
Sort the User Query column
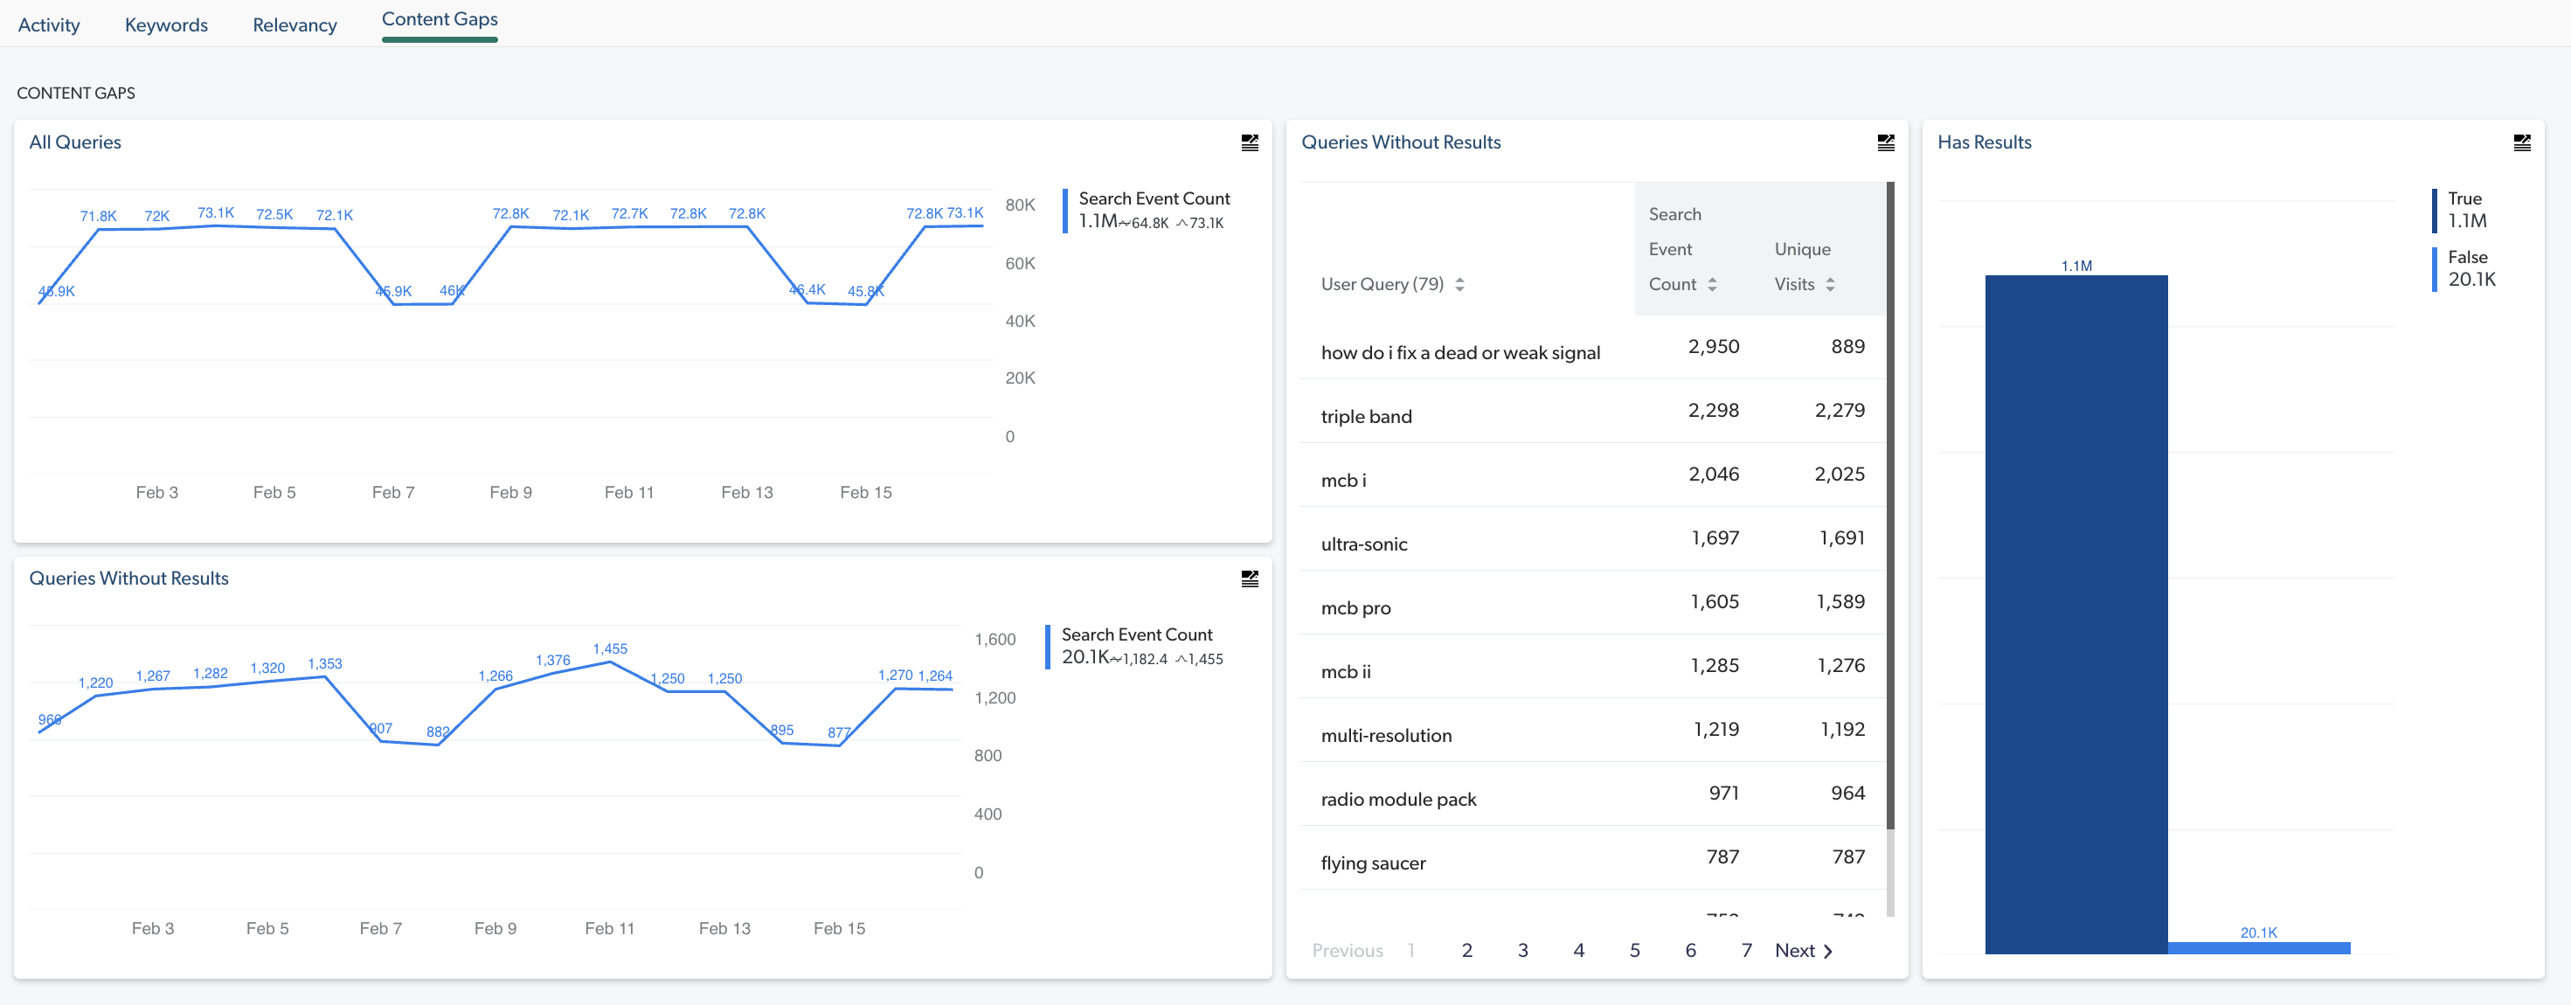click(1460, 283)
